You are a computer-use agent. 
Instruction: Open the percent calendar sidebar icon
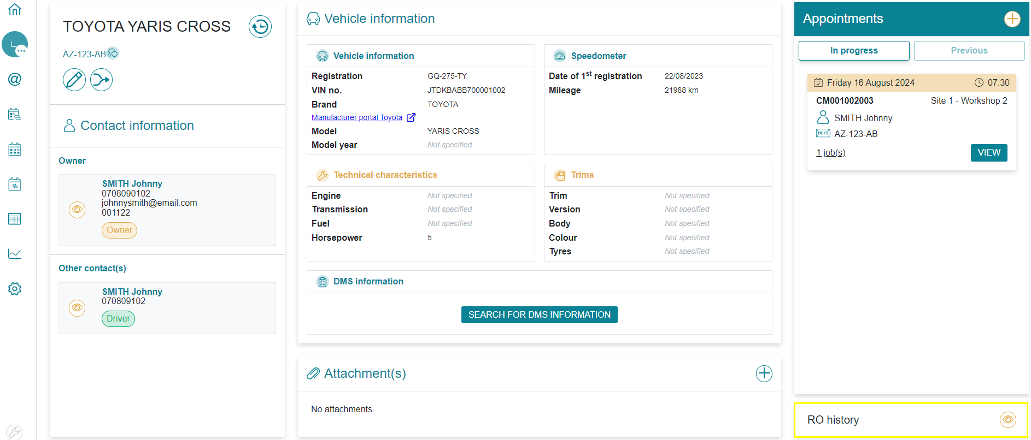(15, 184)
